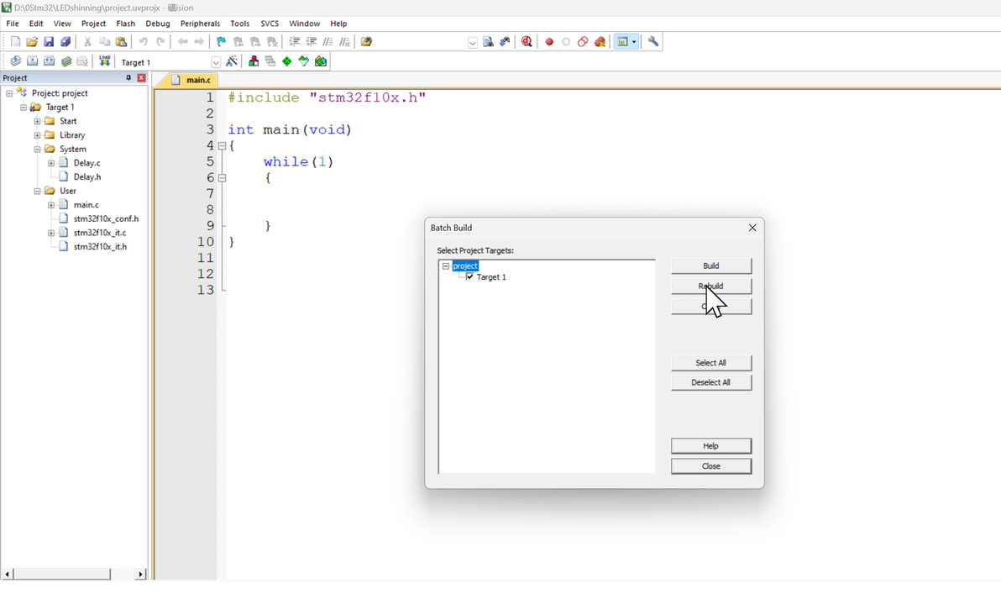Viewport: 1001px width, 594px height.
Task: Click the Rebuild all target files icon
Action: point(50,61)
